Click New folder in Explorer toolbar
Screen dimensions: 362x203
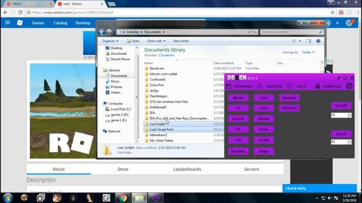point(181,41)
